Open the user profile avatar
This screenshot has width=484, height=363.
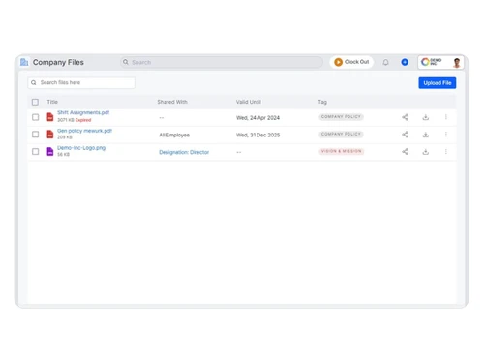point(457,62)
